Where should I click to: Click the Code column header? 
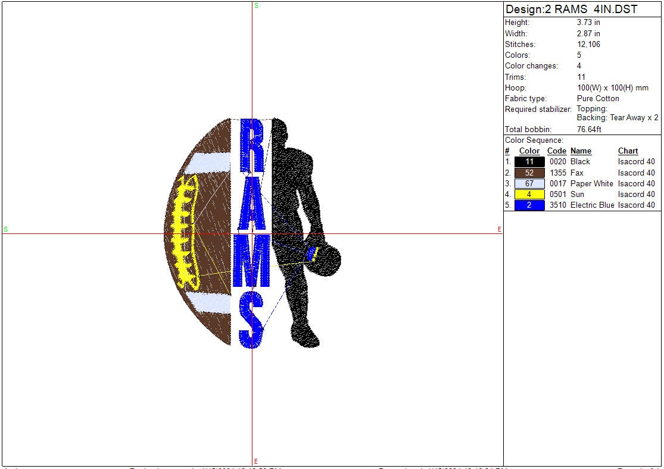(x=556, y=151)
